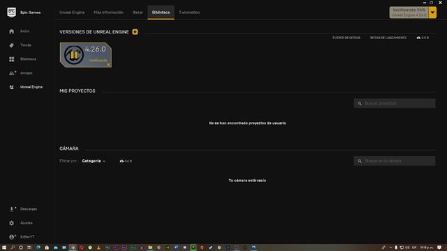This screenshot has width=447, height=251.
Task: Expand the yellow dropdown arrow beside Verificando
Action: tap(432, 13)
